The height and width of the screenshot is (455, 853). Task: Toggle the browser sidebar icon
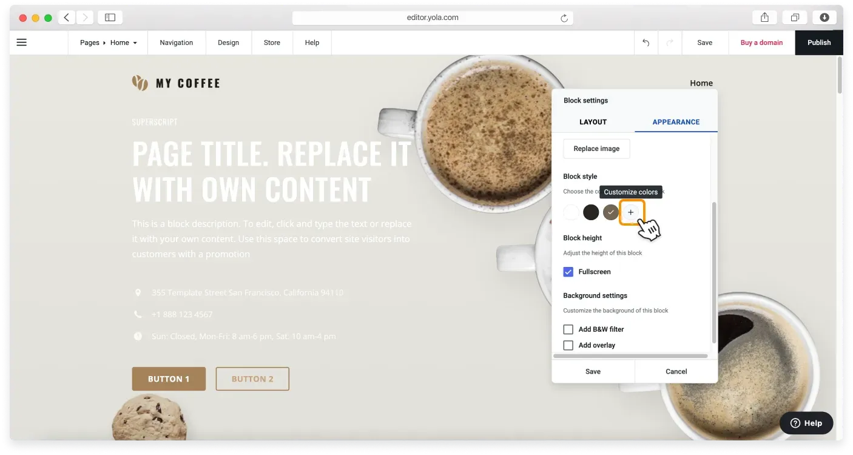coord(110,18)
